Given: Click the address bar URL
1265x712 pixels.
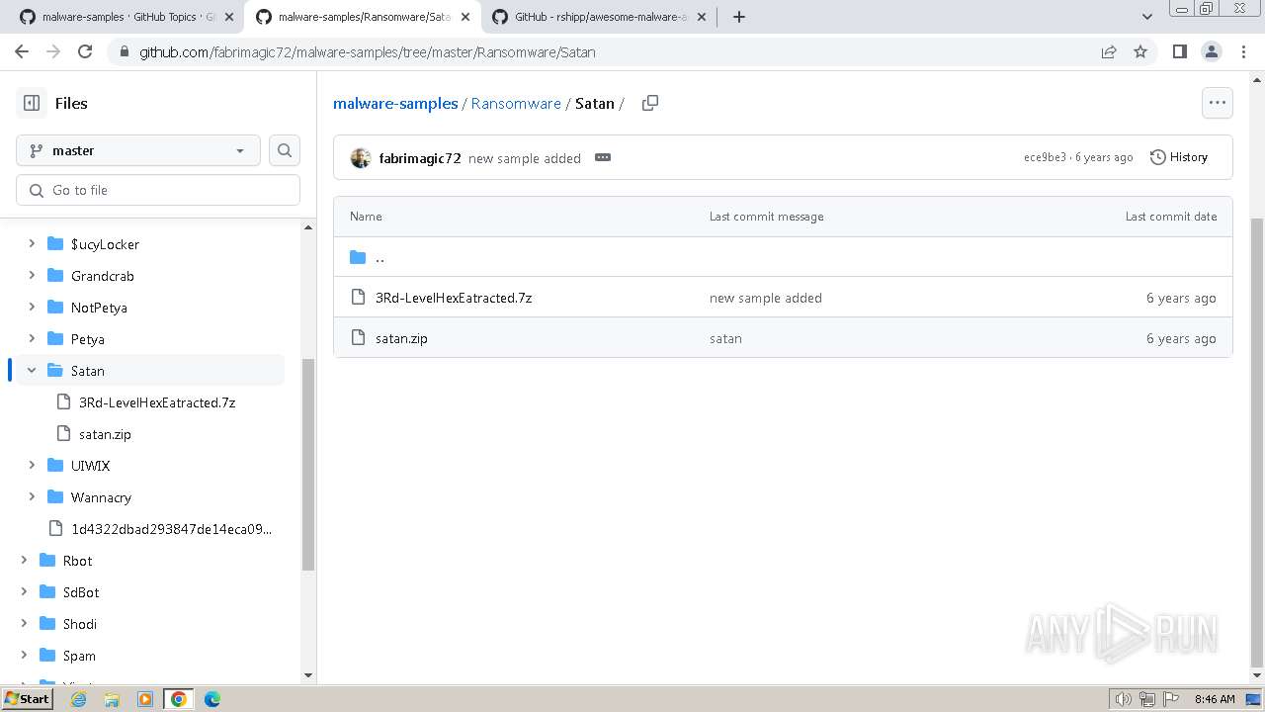Looking at the screenshot, I should pyautogui.click(x=367, y=51).
